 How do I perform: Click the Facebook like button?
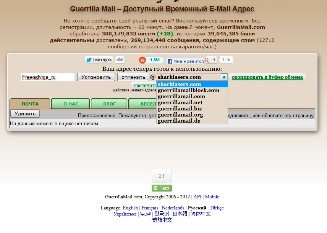[185, 61]
